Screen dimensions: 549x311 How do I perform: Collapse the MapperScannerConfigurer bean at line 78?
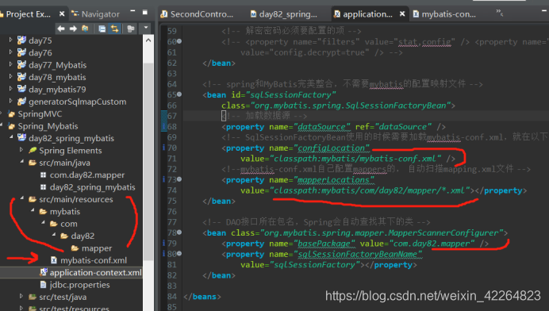click(x=179, y=232)
